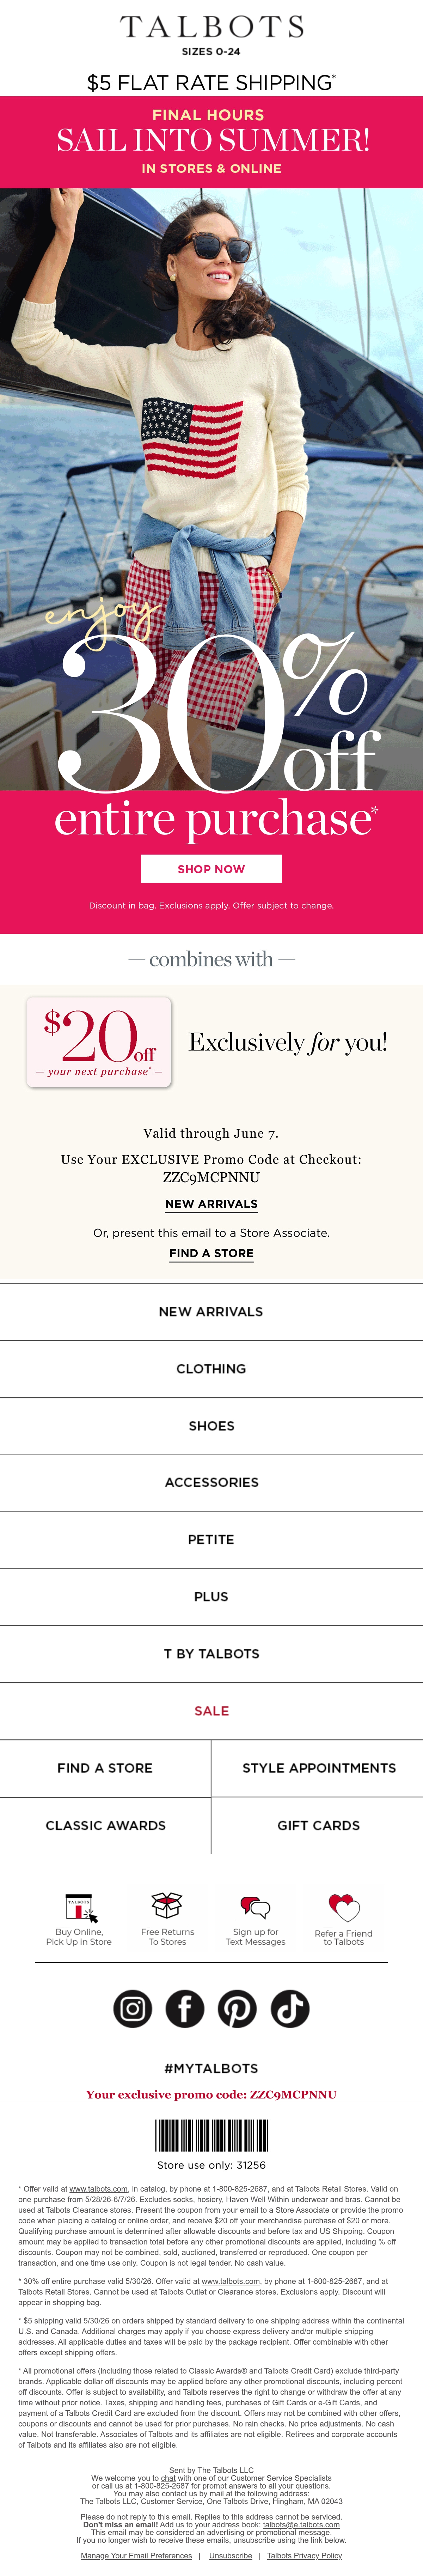Open the FIND A STORE underlined link
This screenshot has height=2576, width=423.
pos(211,1253)
